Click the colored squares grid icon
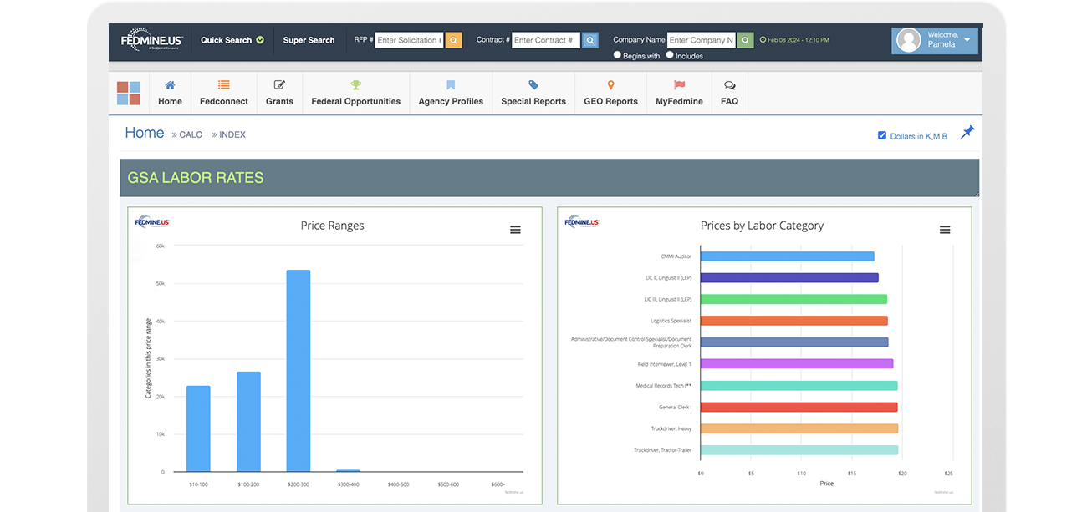 click(129, 93)
